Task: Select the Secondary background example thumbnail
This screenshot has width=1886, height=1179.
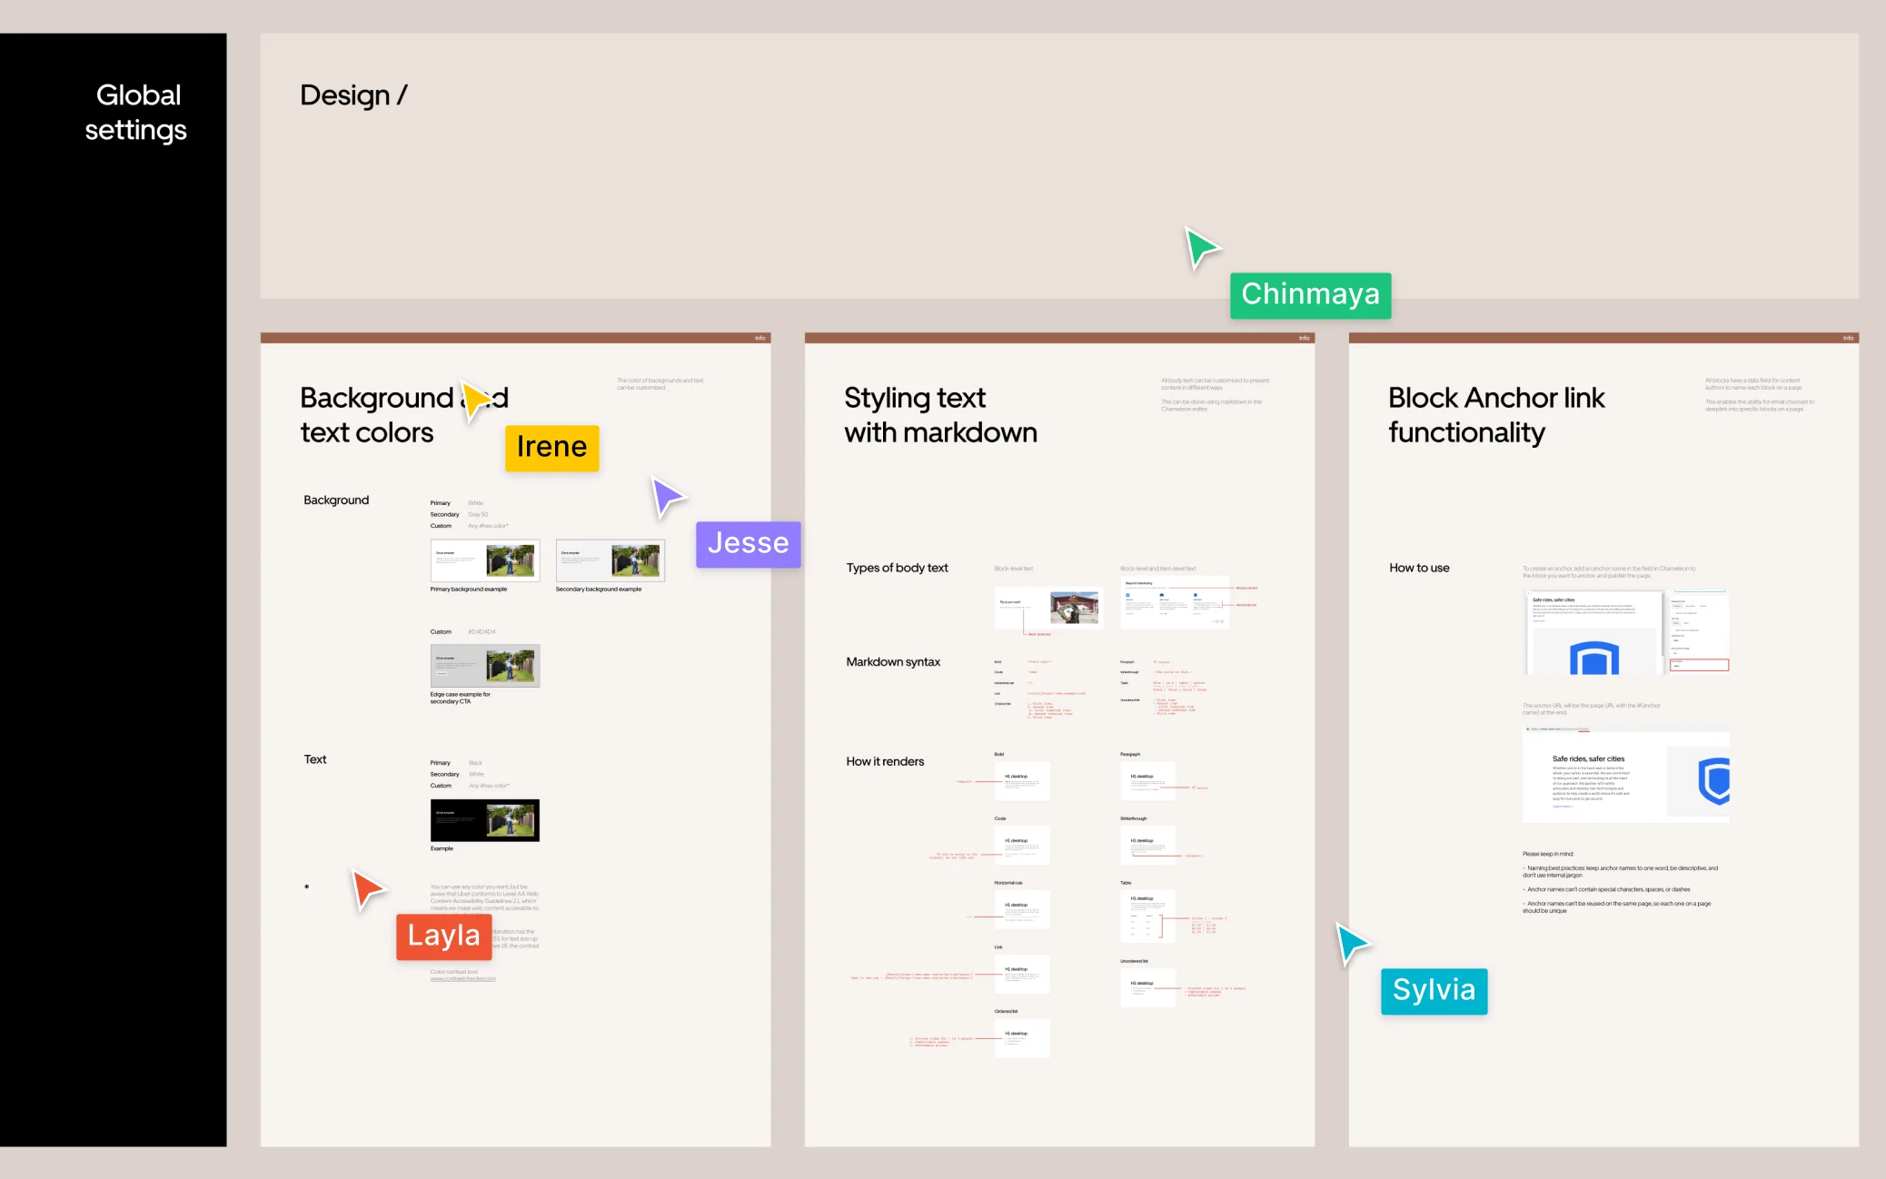Action: tap(610, 560)
